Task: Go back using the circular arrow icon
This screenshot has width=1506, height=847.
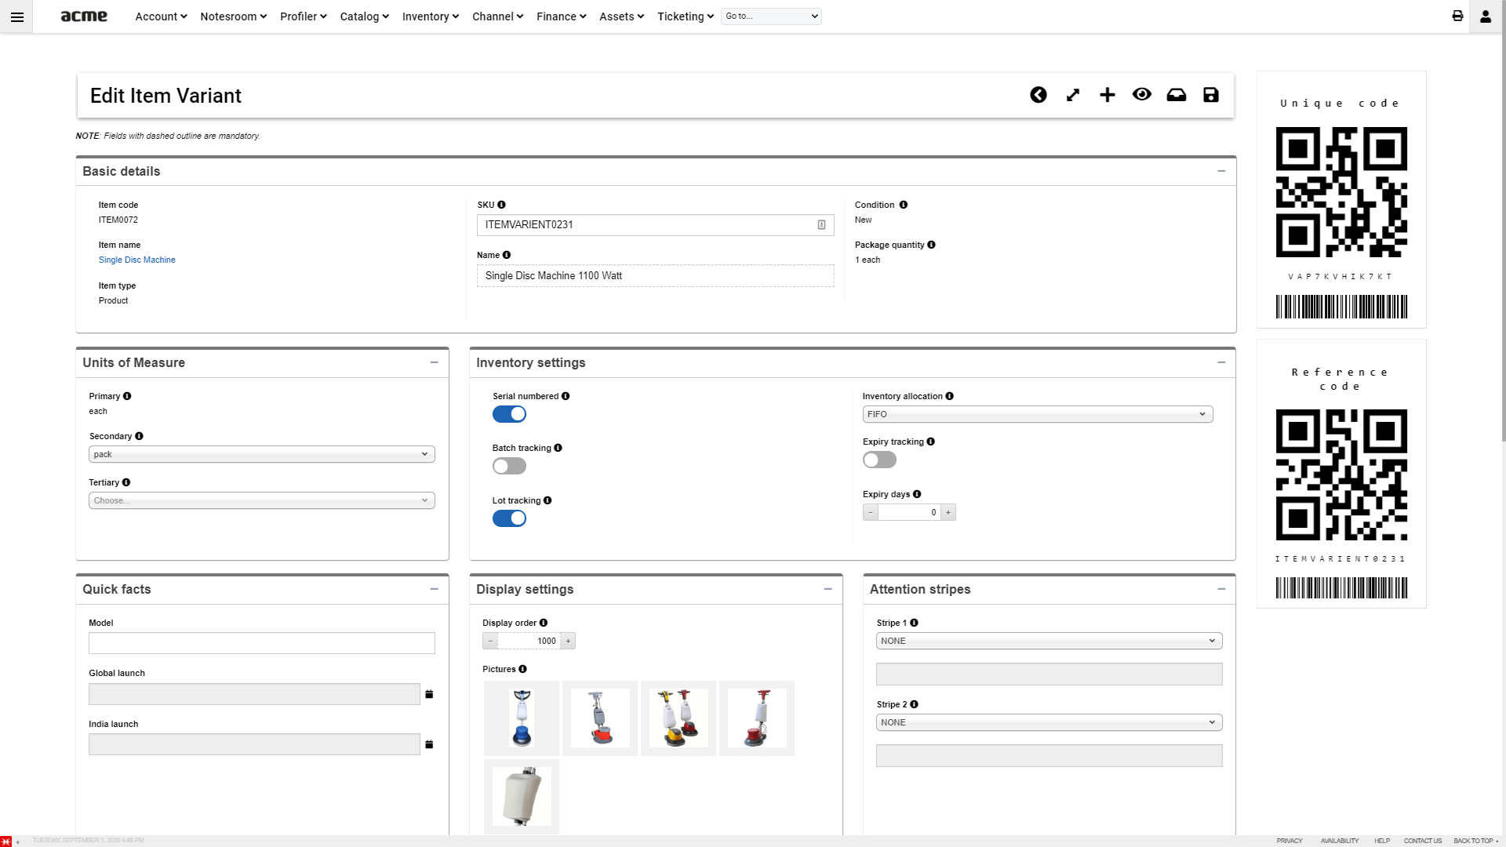Action: (x=1039, y=95)
